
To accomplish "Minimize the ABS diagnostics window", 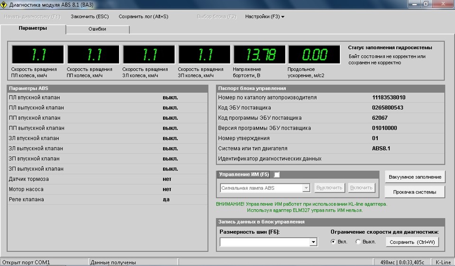I will click(414, 4).
